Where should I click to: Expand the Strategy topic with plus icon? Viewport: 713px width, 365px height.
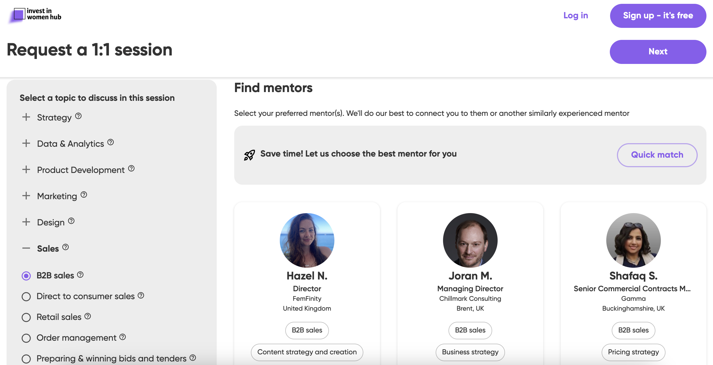[x=26, y=117]
